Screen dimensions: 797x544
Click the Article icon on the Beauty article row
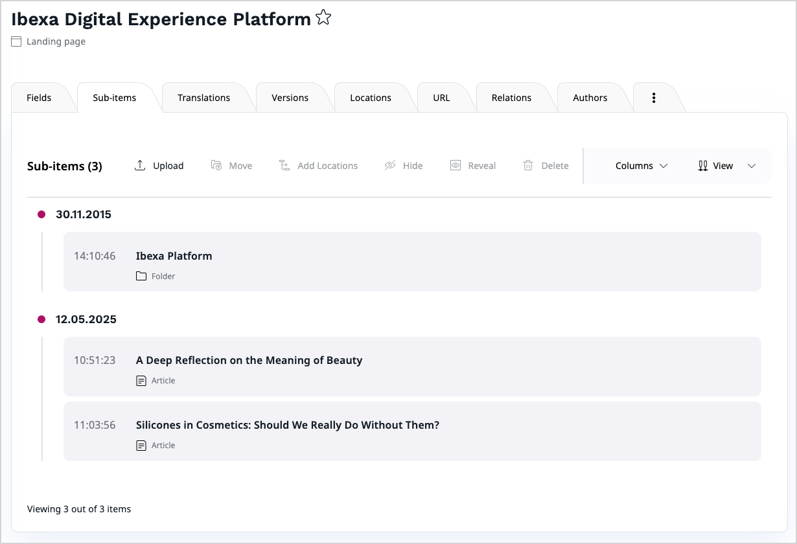pos(141,380)
